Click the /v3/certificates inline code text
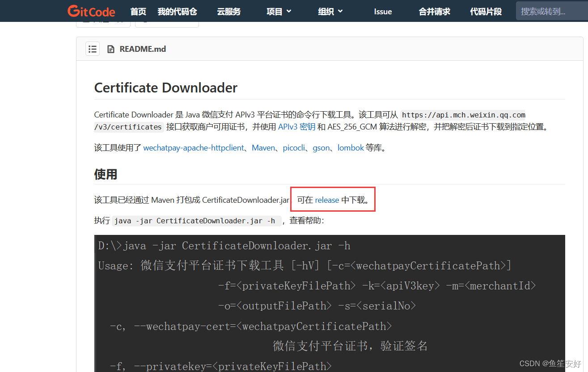The height and width of the screenshot is (372, 588). pyautogui.click(x=128, y=127)
